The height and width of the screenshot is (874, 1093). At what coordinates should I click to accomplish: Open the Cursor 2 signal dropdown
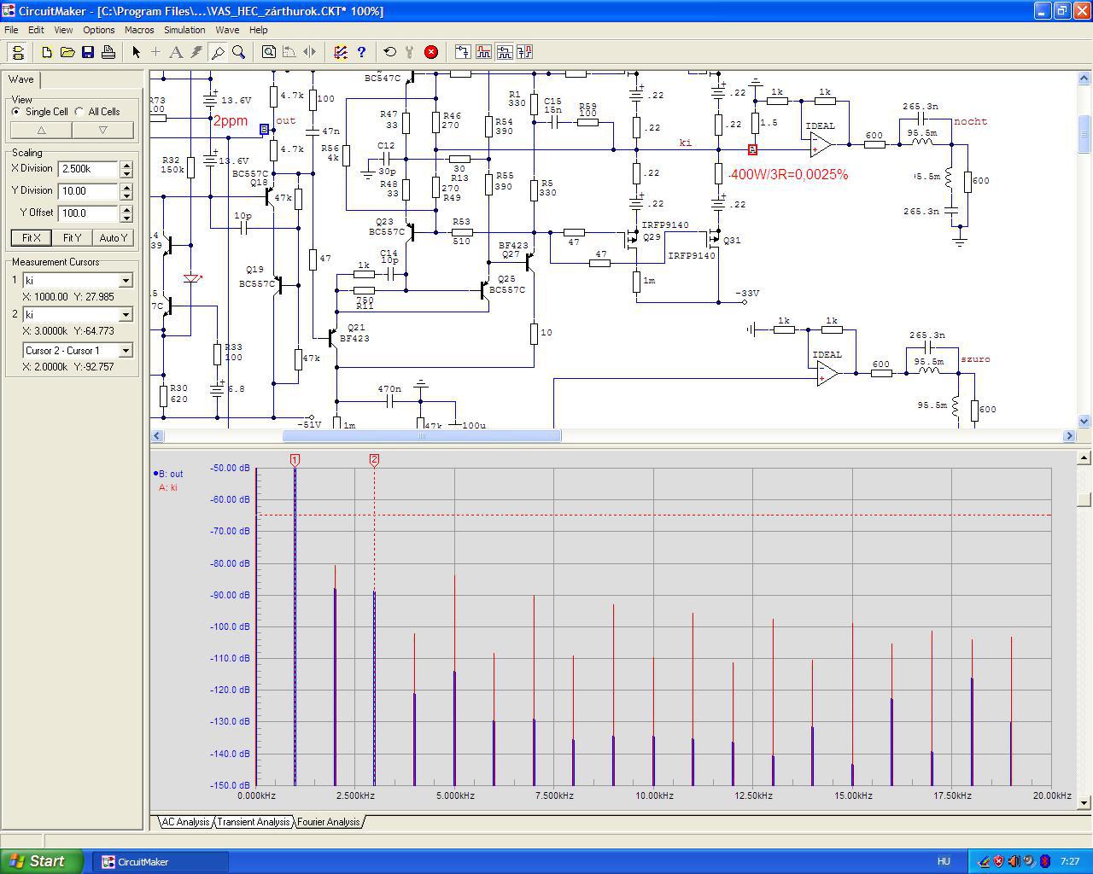126,315
